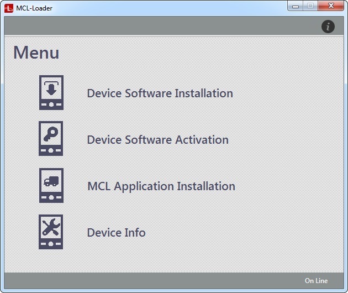Open the Device Info text label
Image resolution: width=348 pixels, height=293 pixels.
(x=116, y=233)
